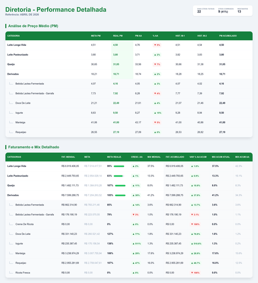Click the Diretoria - Performance Detalhada title

tap(56, 10)
